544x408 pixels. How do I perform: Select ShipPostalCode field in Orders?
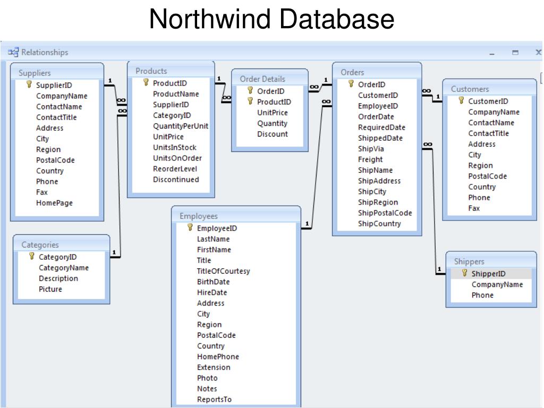[x=385, y=213]
